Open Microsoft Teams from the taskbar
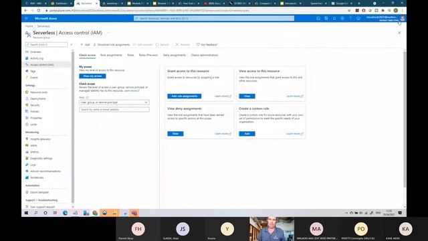 click(134, 213)
